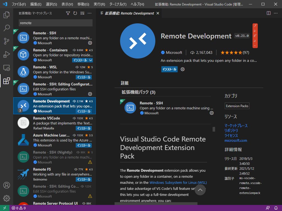Select Remote - SSH in results list
Image resolution: width=282 pixels, height=211 pixels.
[55, 38]
